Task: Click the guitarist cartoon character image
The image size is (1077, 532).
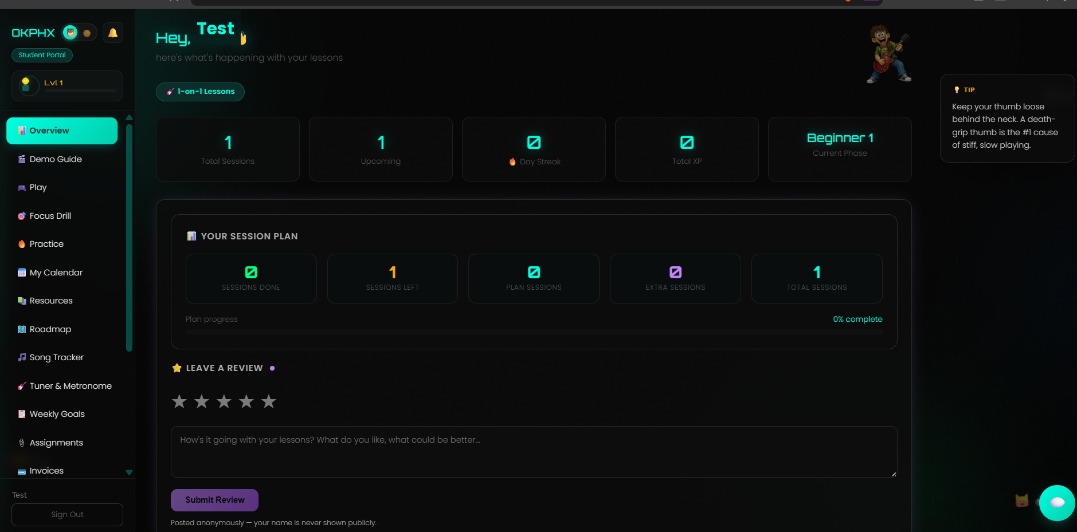Action: pyautogui.click(x=889, y=54)
